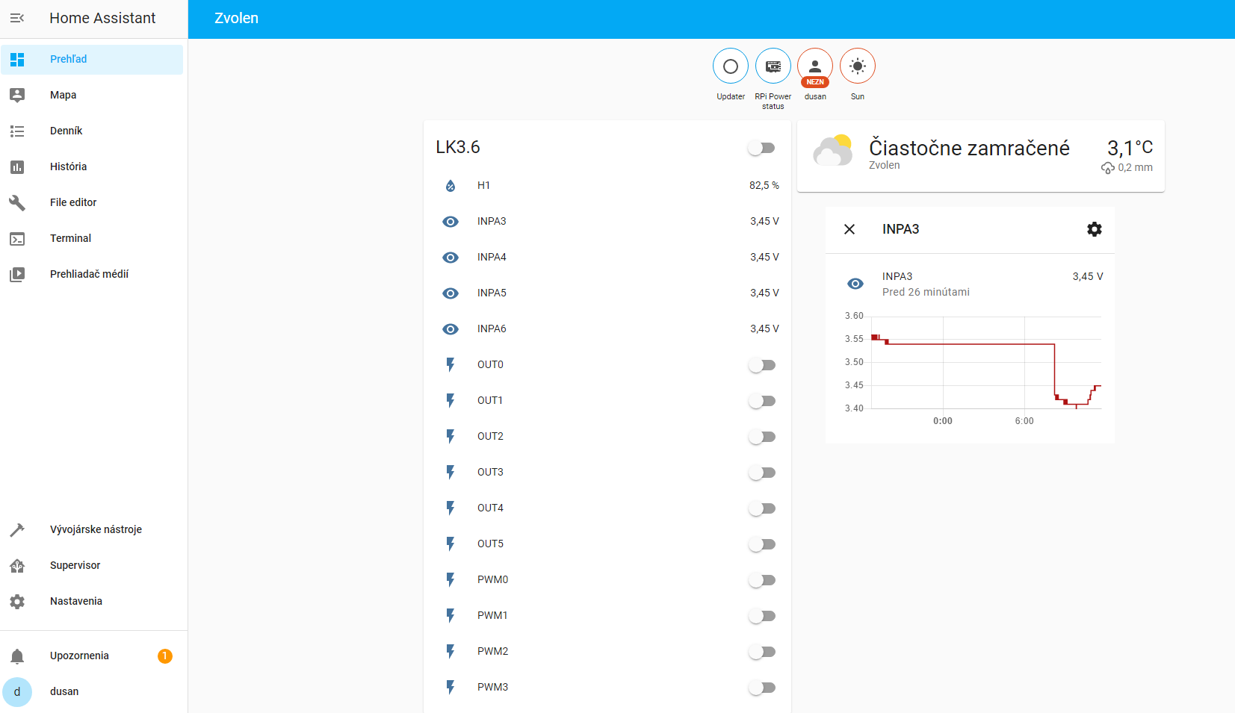Open INPA3 settings gear icon

(x=1094, y=229)
